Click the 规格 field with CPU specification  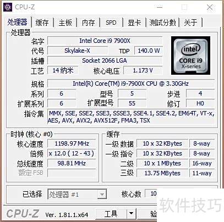(x=131, y=84)
